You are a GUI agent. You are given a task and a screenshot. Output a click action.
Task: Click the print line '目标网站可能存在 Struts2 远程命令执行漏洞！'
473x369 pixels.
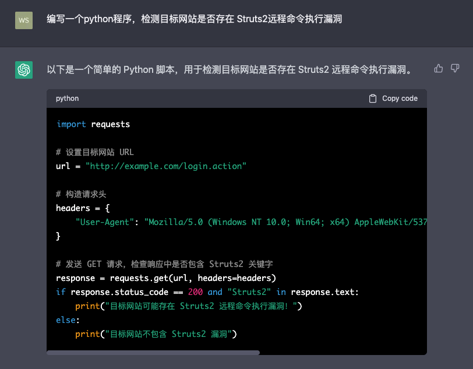[x=189, y=306]
